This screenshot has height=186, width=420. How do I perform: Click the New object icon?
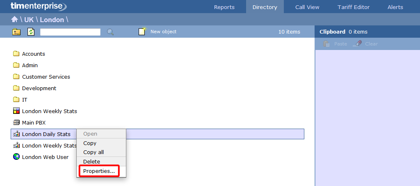pos(142,32)
